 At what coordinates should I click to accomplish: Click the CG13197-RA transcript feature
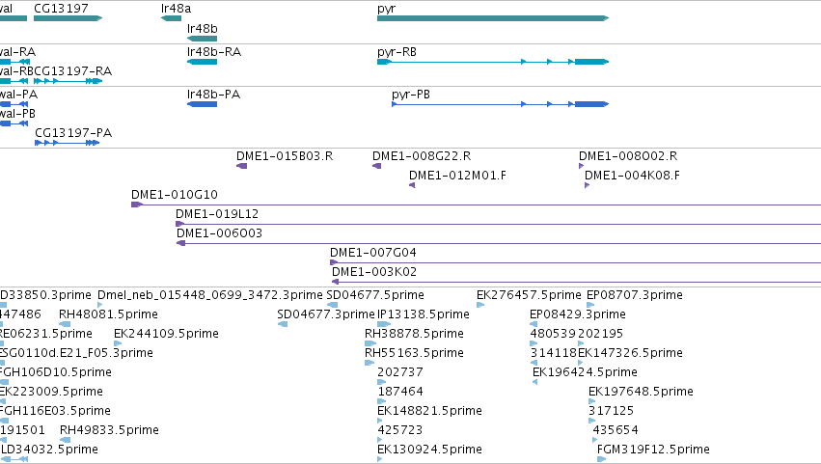tap(68, 81)
